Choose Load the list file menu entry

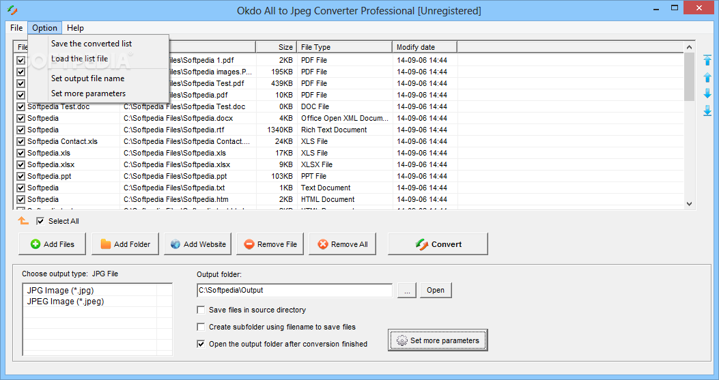point(79,59)
